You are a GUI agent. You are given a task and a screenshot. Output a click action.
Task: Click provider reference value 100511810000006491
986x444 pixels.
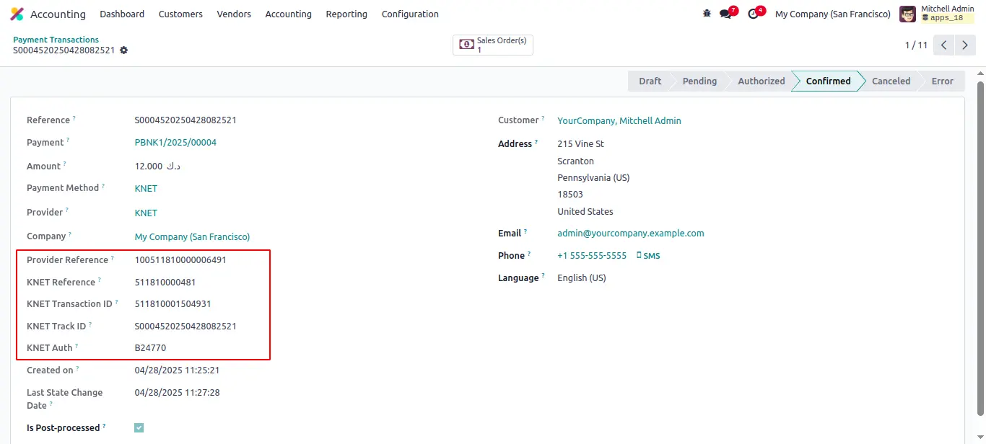[x=180, y=260]
